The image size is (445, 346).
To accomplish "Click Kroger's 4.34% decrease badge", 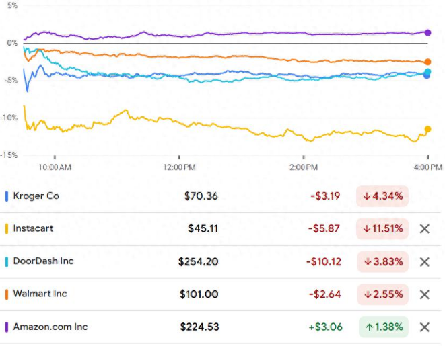I will tap(382, 196).
